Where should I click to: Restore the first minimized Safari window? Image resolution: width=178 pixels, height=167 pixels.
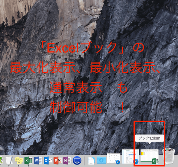(x=114, y=158)
